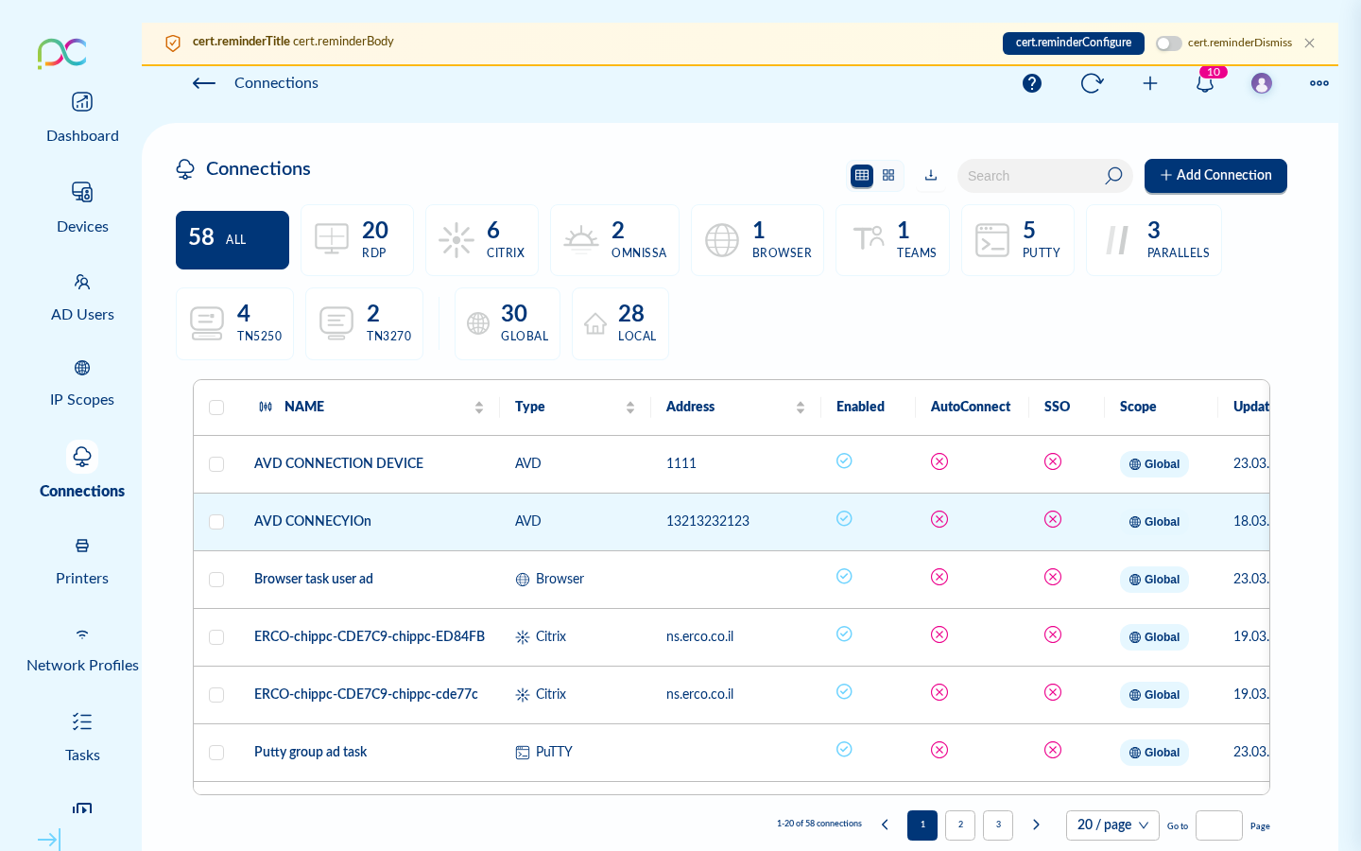Screen dimensions: 1361x851
Task: Download the connections list
Action: [931, 175]
